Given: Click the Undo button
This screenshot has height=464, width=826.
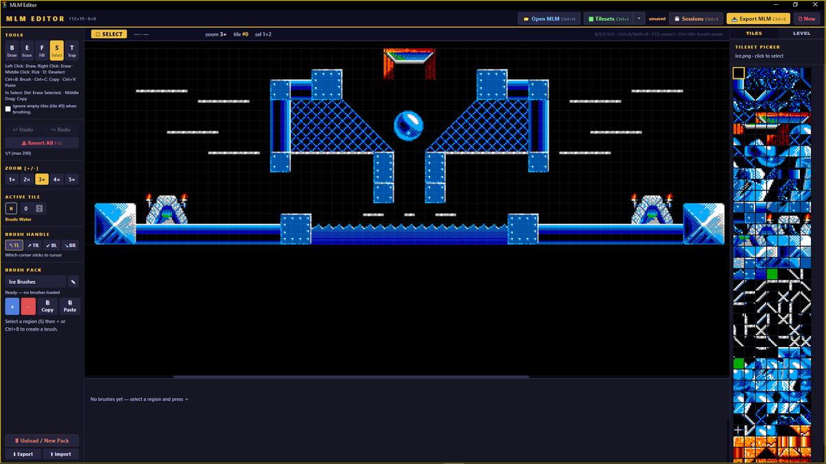Looking at the screenshot, I should (23, 129).
